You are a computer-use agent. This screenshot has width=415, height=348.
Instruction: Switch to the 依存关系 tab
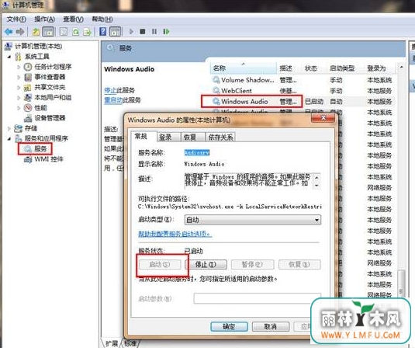220,137
